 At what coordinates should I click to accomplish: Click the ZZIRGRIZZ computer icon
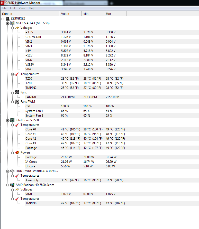pos(8,18)
